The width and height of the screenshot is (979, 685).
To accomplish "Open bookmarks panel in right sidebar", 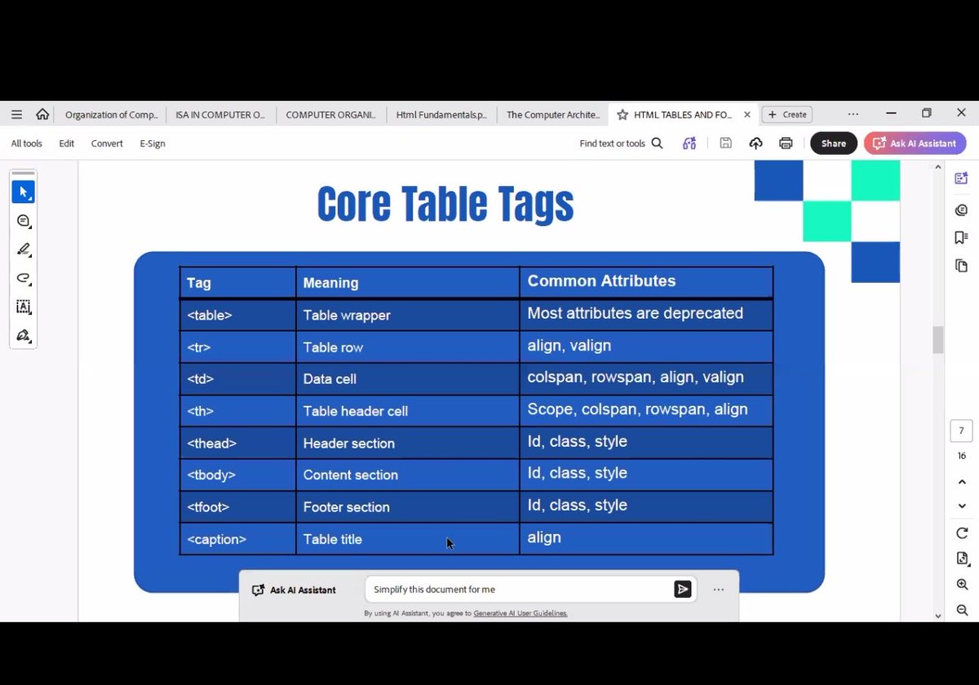I will 961,237.
